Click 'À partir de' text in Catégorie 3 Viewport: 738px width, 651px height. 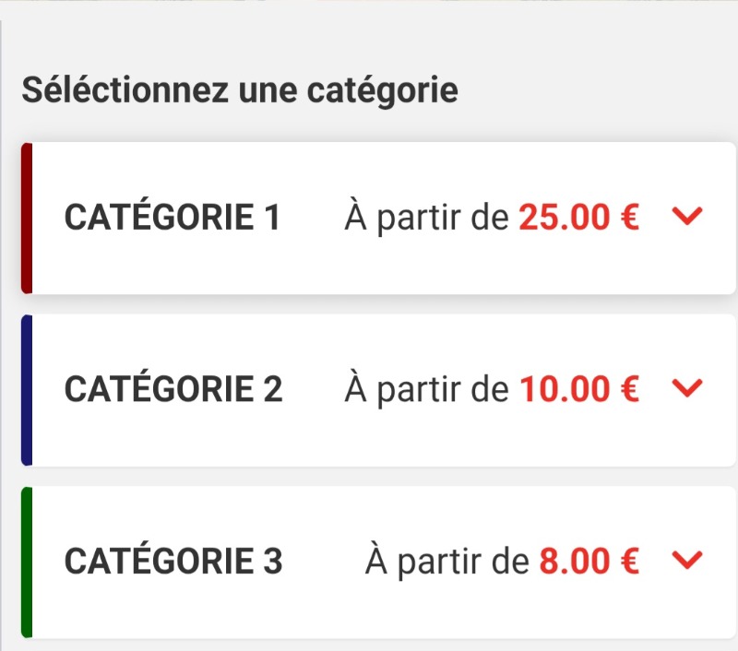pos(447,561)
